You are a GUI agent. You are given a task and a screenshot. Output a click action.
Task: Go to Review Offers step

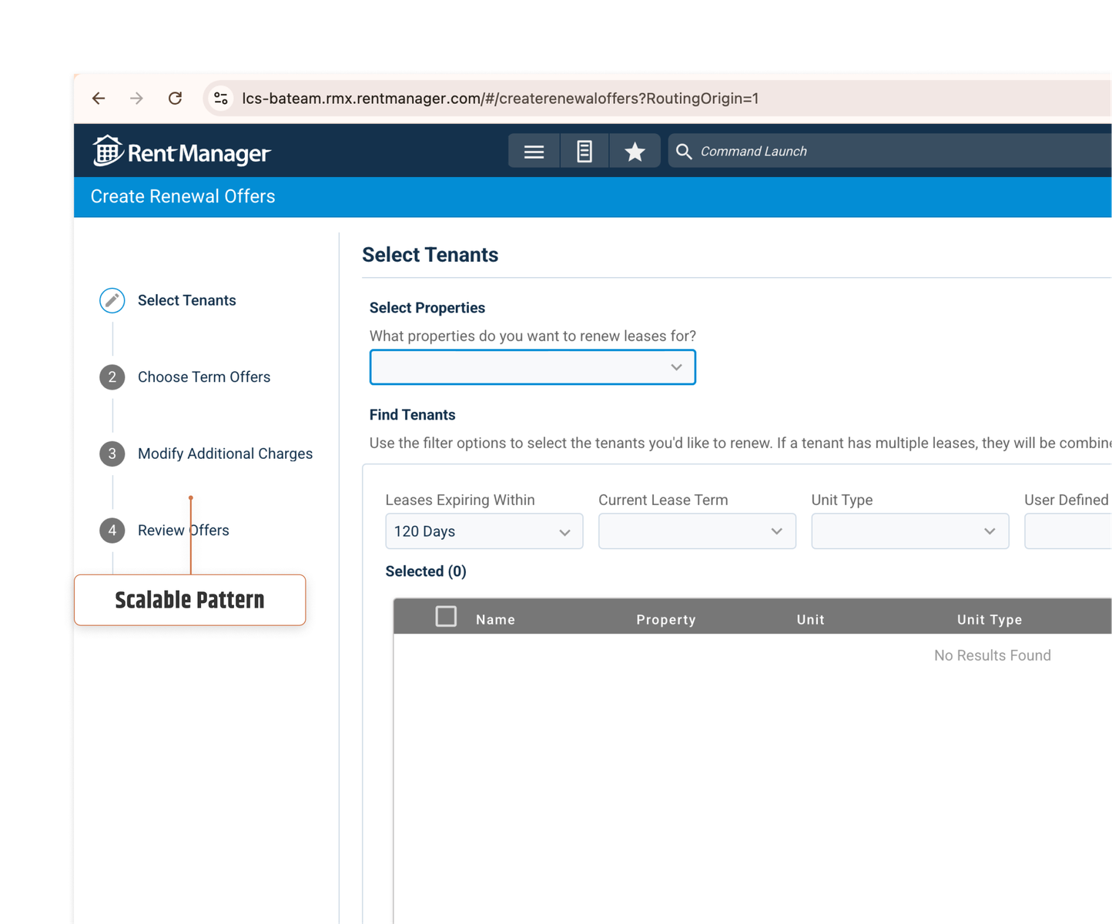pyautogui.click(x=183, y=531)
